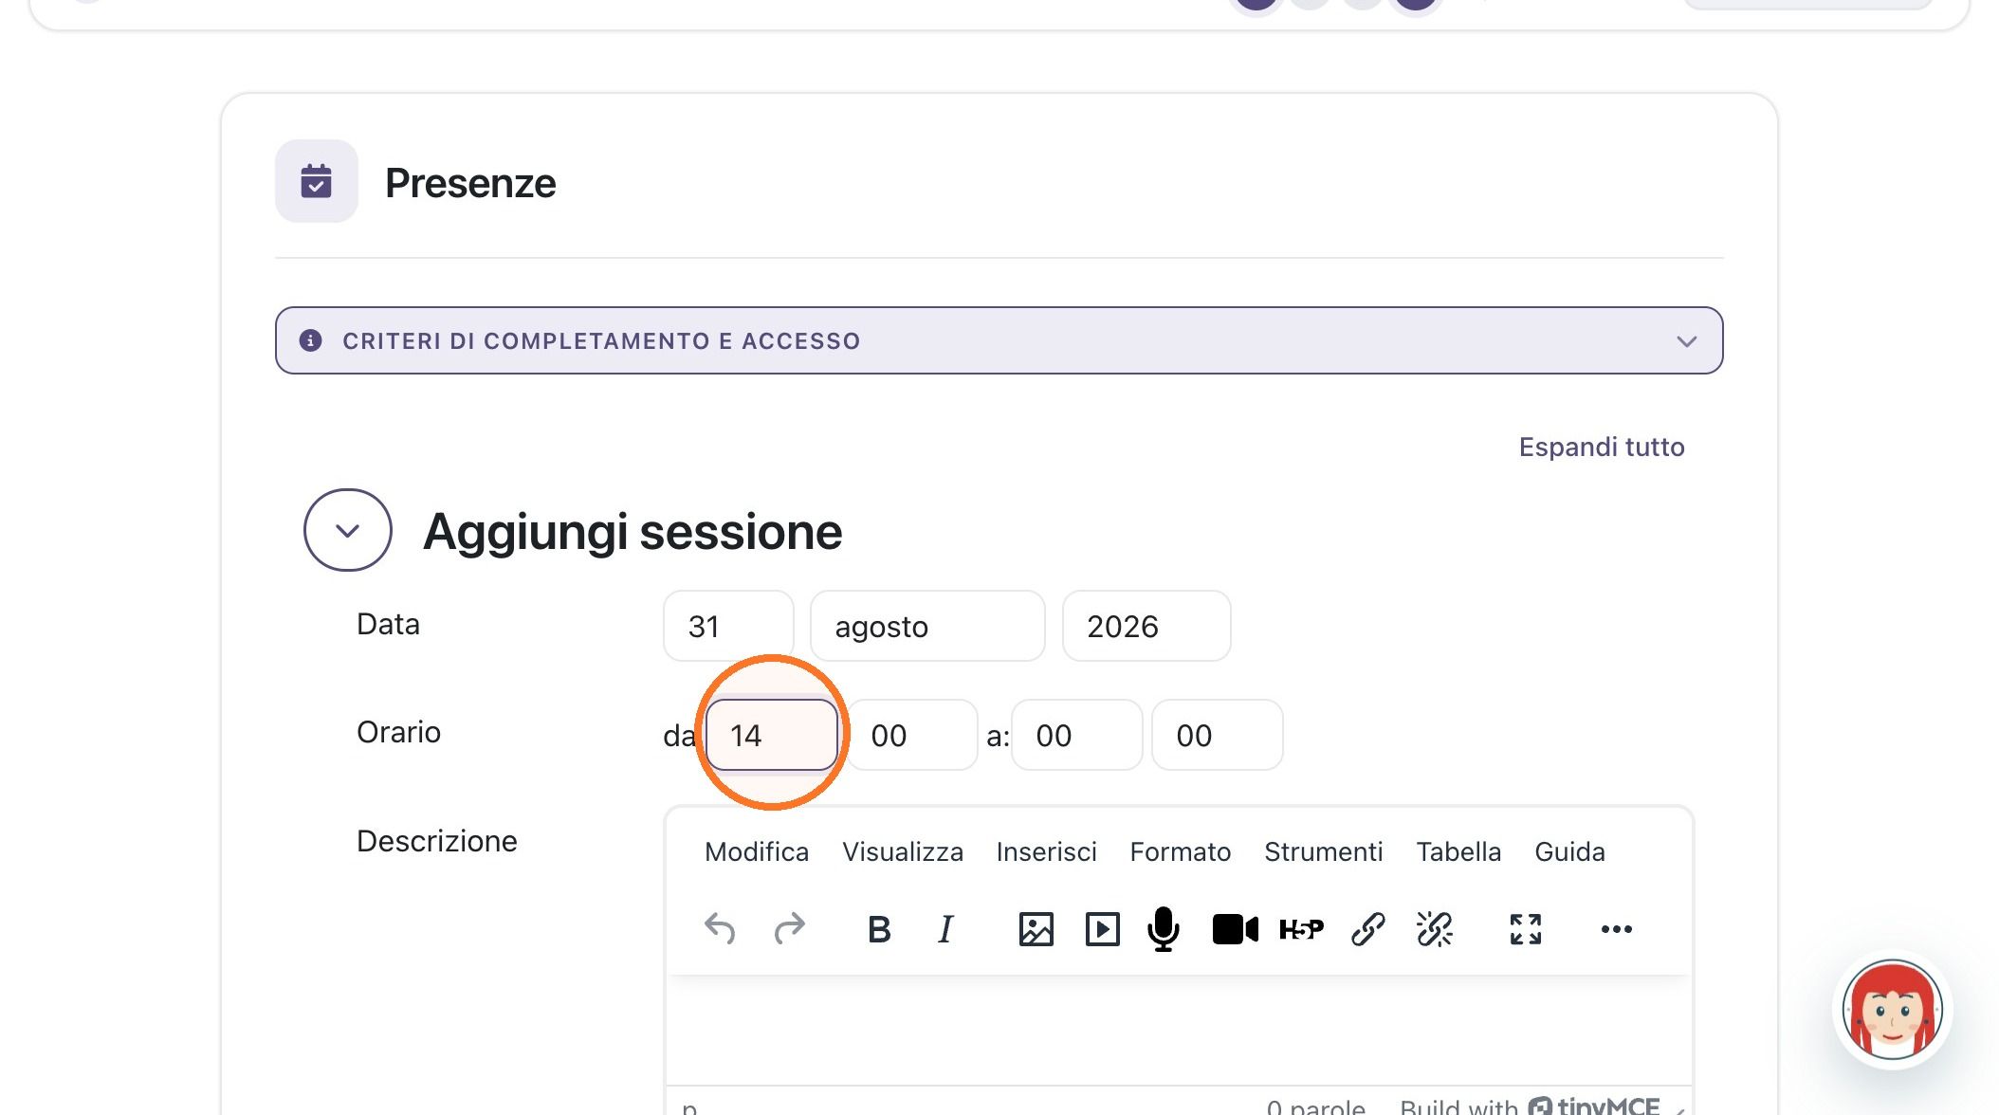Image resolution: width=1999 pixels, height=1115 pixels.
Task: Click the Aggiungi sessione heading
Action: (x=633, y=531)
